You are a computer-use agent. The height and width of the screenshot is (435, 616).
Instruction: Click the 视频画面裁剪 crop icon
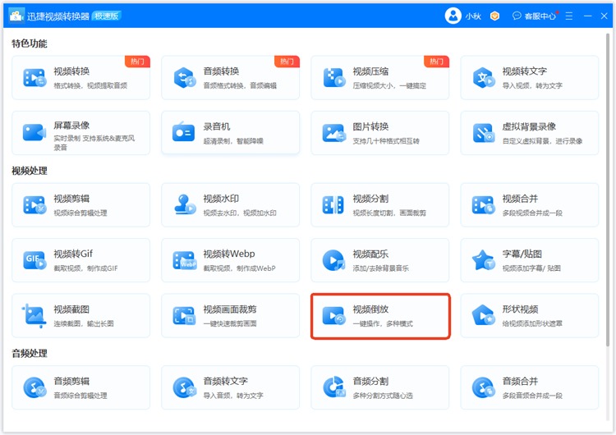pos(184,316)
